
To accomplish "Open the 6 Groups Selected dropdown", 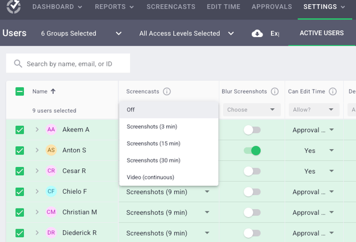I will coord(81,33).
